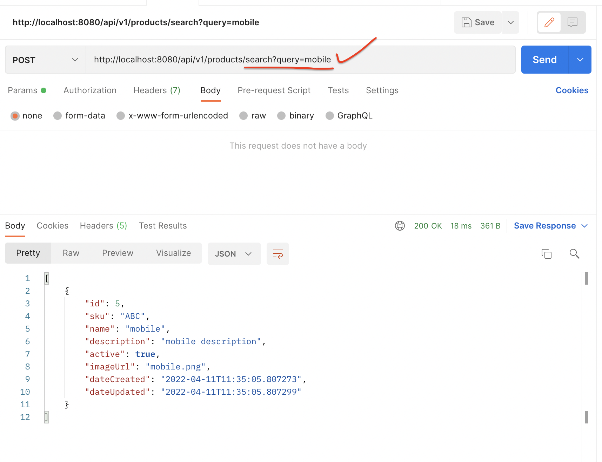This screenshot has width=602, height=462.
Task: Select the request Body tab
Action: click(x=210, y=90)
